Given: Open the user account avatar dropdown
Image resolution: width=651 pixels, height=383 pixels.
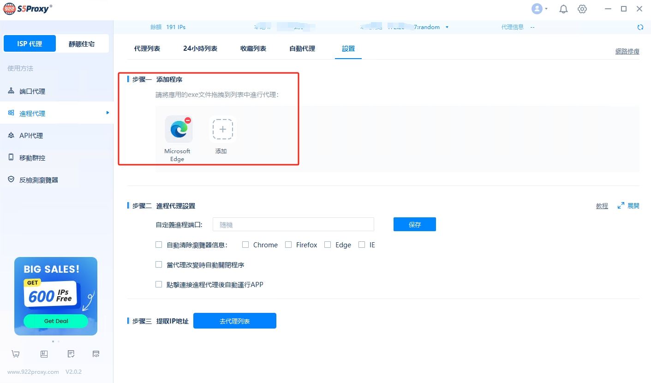Looking at the screenshot, I should [539, 9].
